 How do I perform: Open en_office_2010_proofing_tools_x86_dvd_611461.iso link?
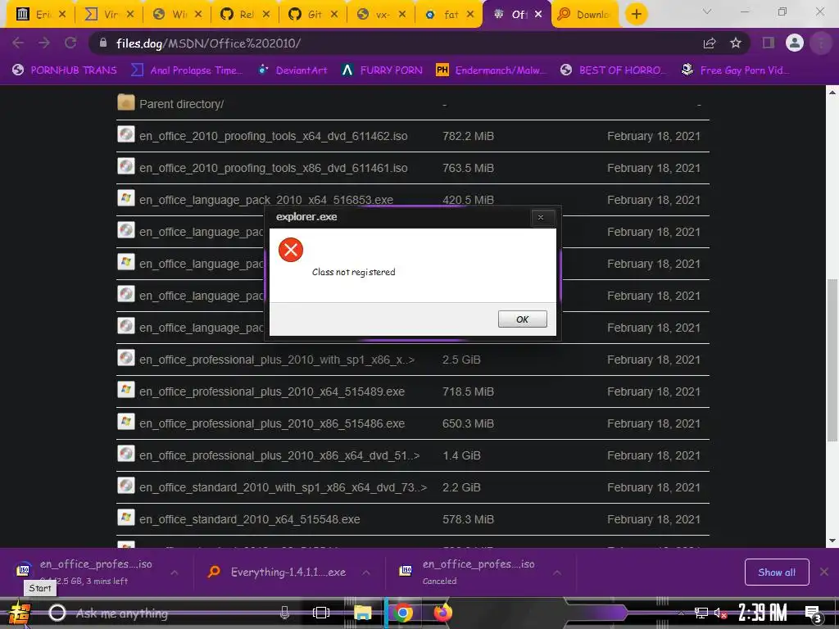[x=274, y=168]
